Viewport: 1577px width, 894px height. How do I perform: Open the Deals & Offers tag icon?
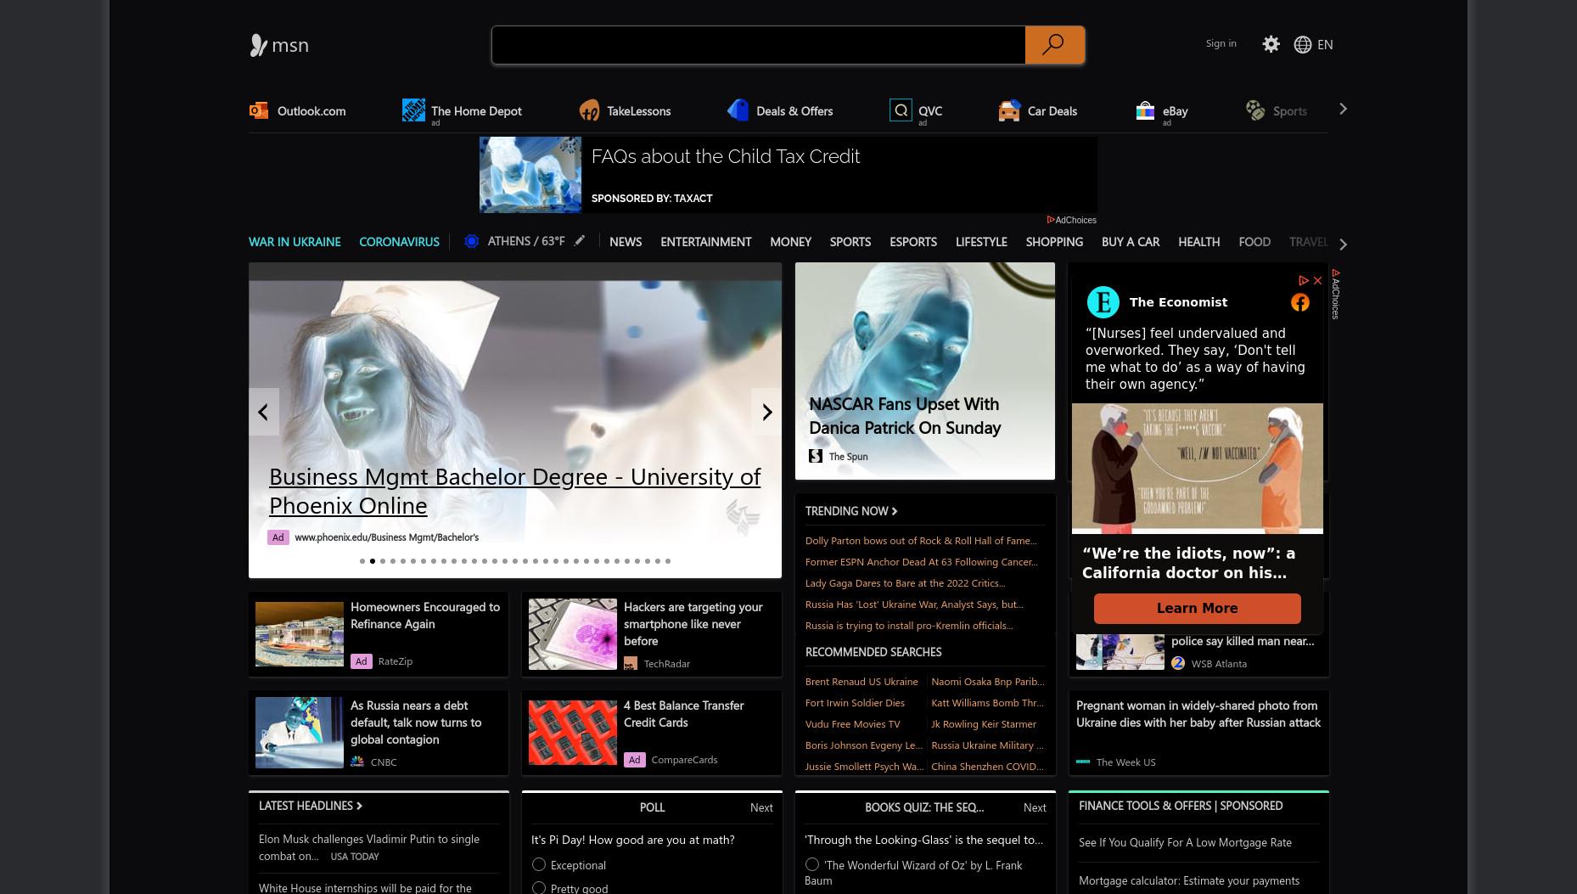(x=738, y=110)
